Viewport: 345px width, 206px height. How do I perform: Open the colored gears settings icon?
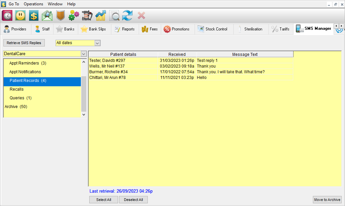click(74, 16)
